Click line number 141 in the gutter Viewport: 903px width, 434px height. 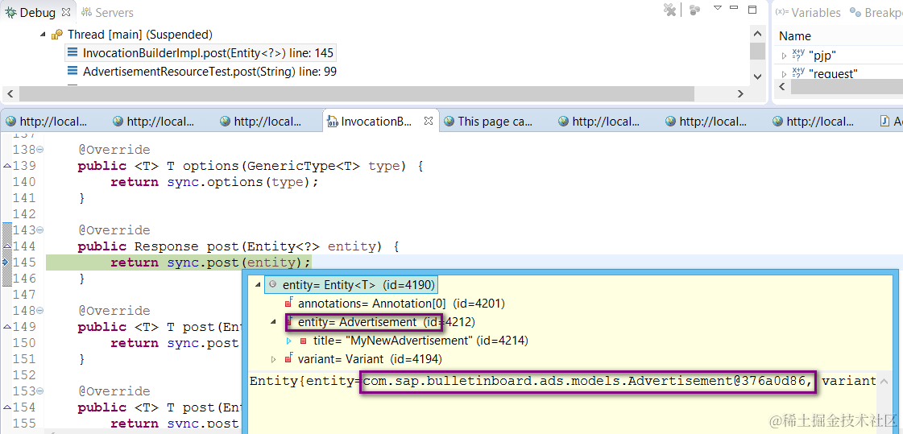[24, 198]
